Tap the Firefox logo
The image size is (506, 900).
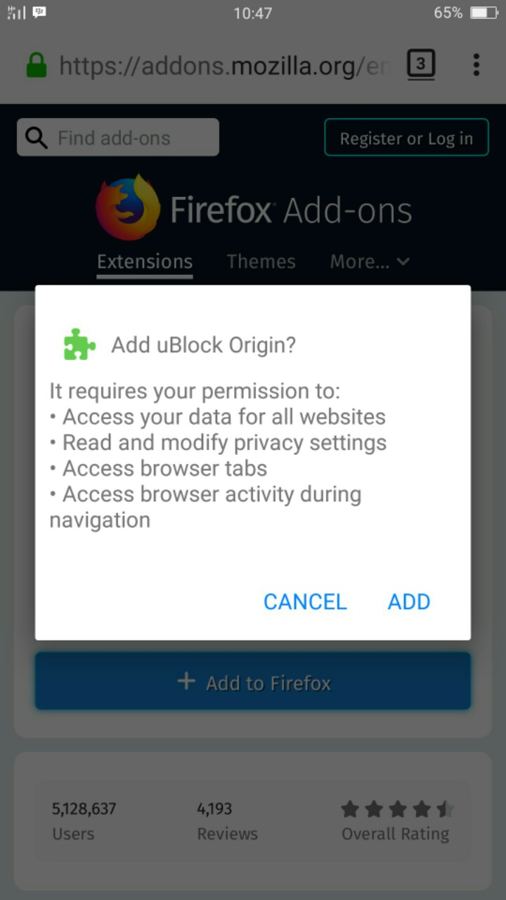(x=127, y=207)
